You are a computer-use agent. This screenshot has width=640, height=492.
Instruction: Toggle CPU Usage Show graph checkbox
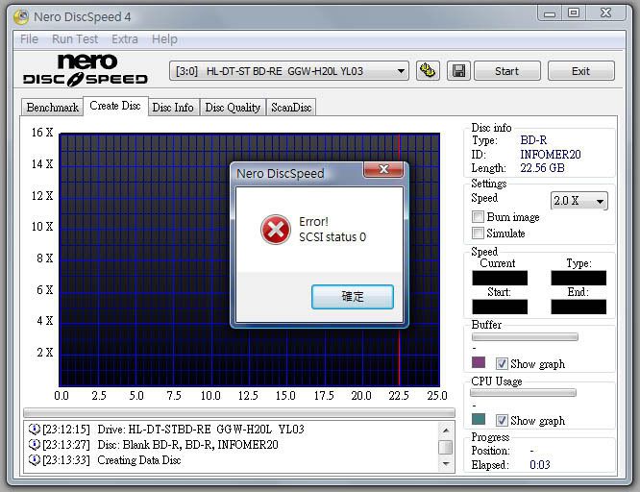point(502,420)
